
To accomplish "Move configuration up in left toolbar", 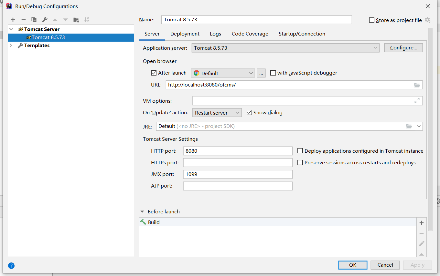I will [x=55, y=20].
